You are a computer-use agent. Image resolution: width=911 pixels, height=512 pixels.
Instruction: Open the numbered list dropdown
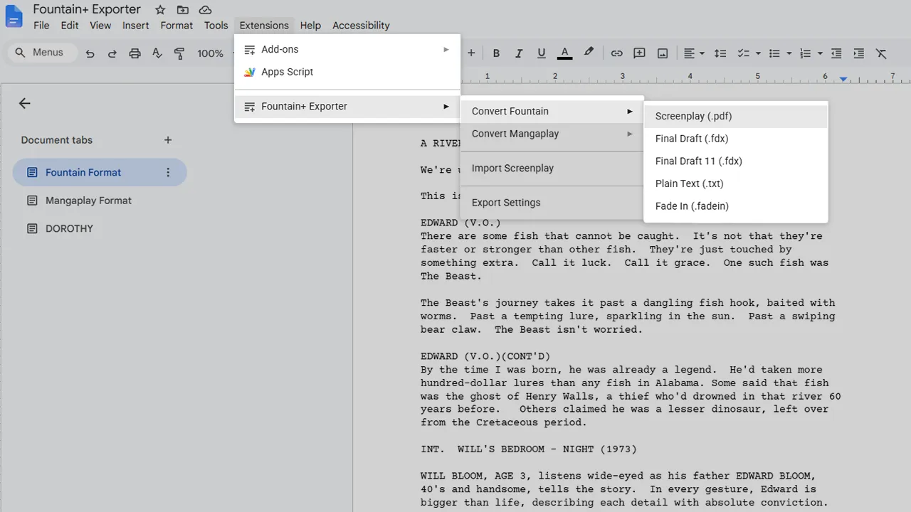pyautogui.click(x=811, y=53)
